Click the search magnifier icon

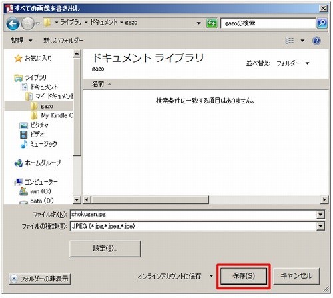pyautogui.click(x=322, y=23)
